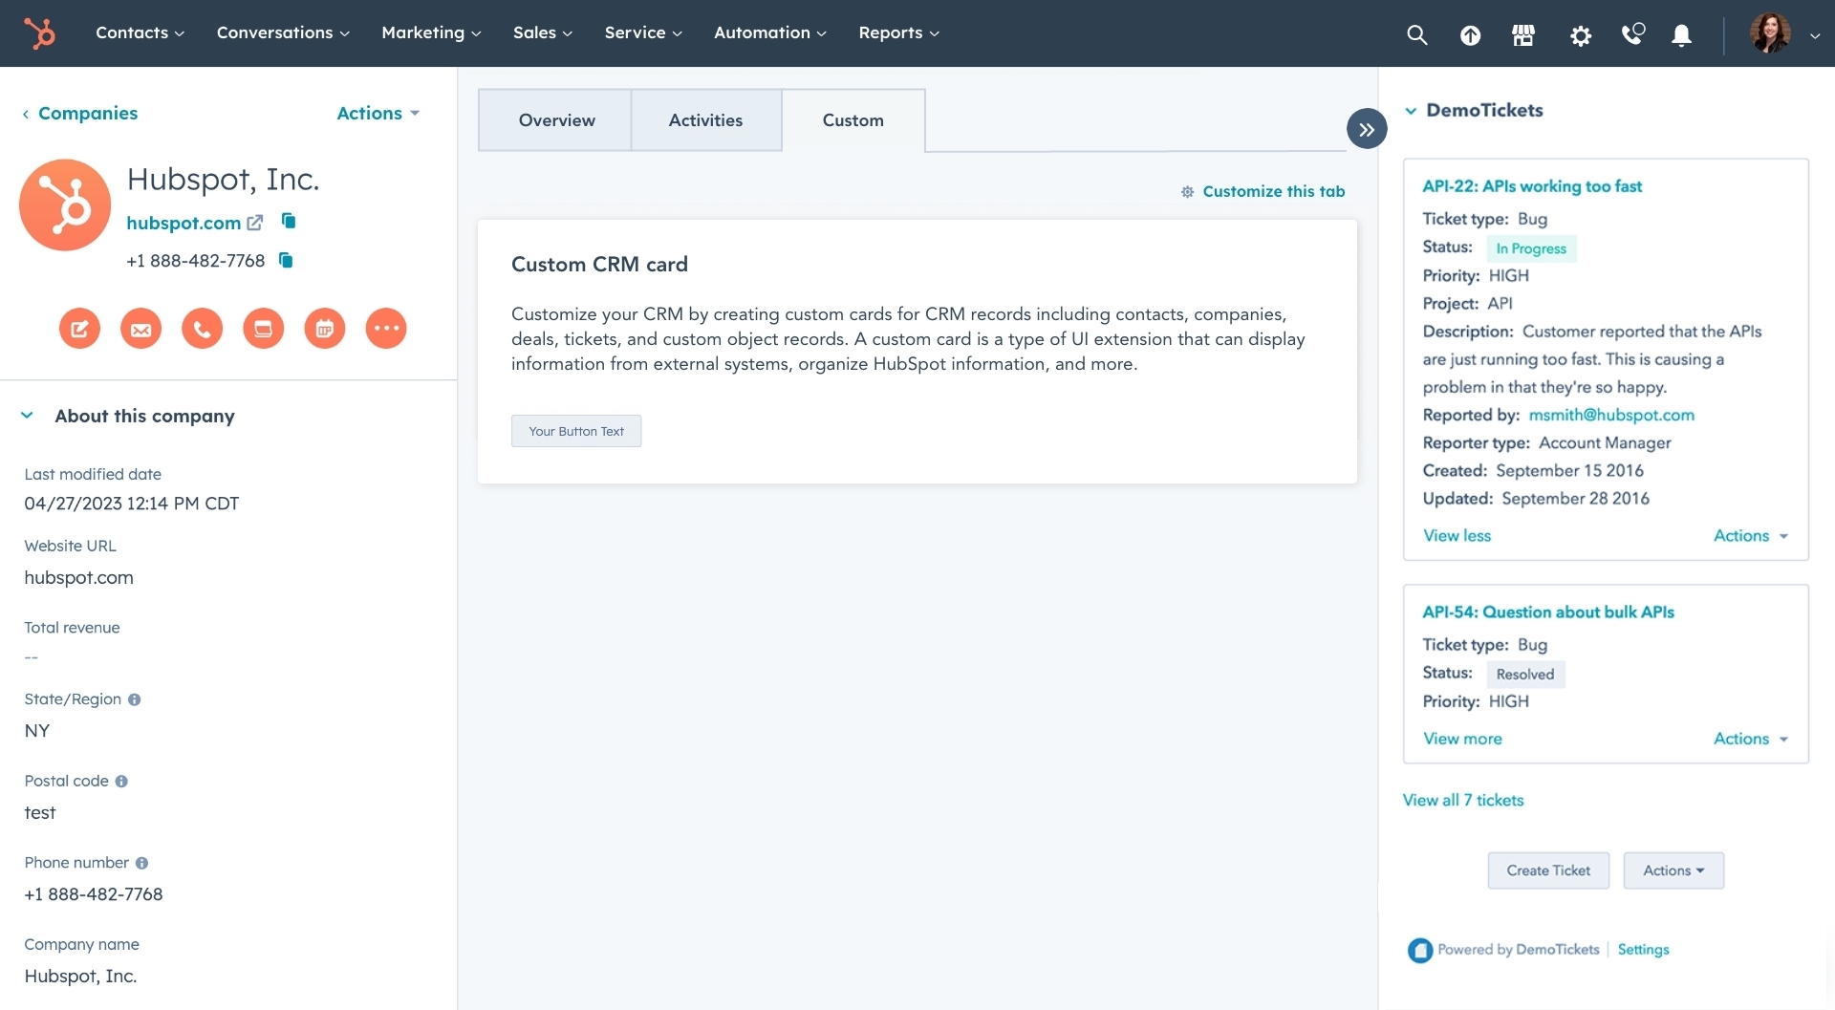Copy the hubspot.com domain

pyautogui.click(x=289, y=221)
